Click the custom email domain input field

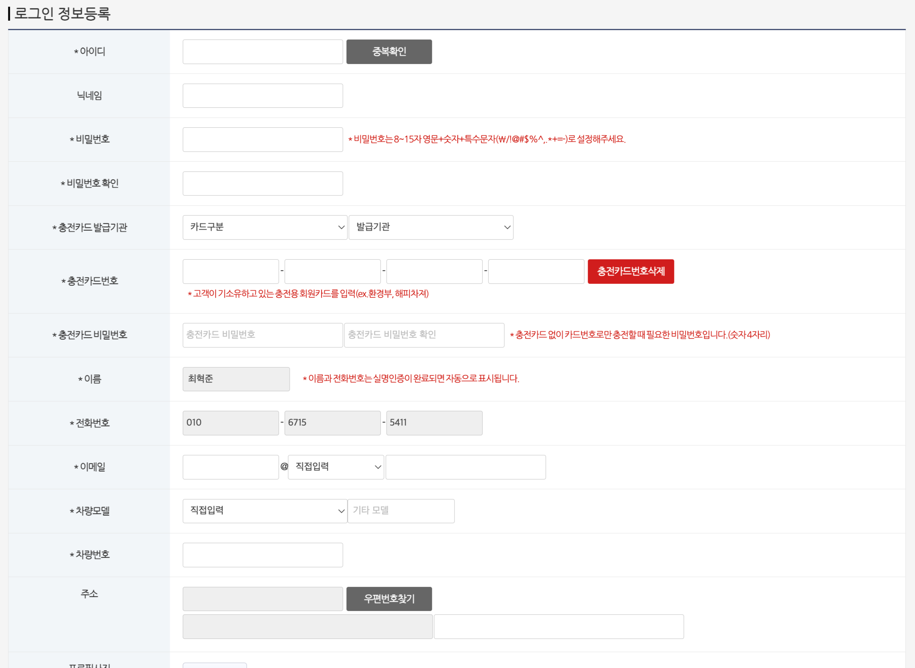(x=465, y=467)
